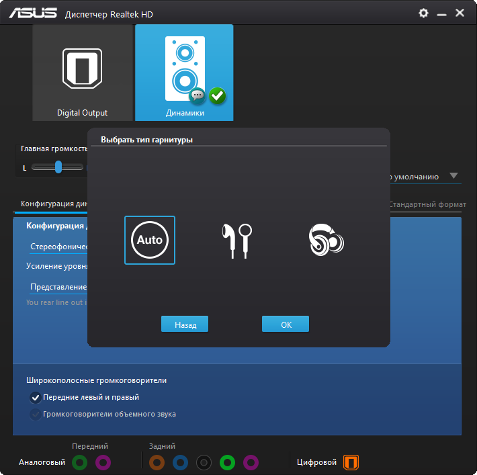Click the ASUS logo
This screenshot has width=477, height=475.
[x=33, y=13]
